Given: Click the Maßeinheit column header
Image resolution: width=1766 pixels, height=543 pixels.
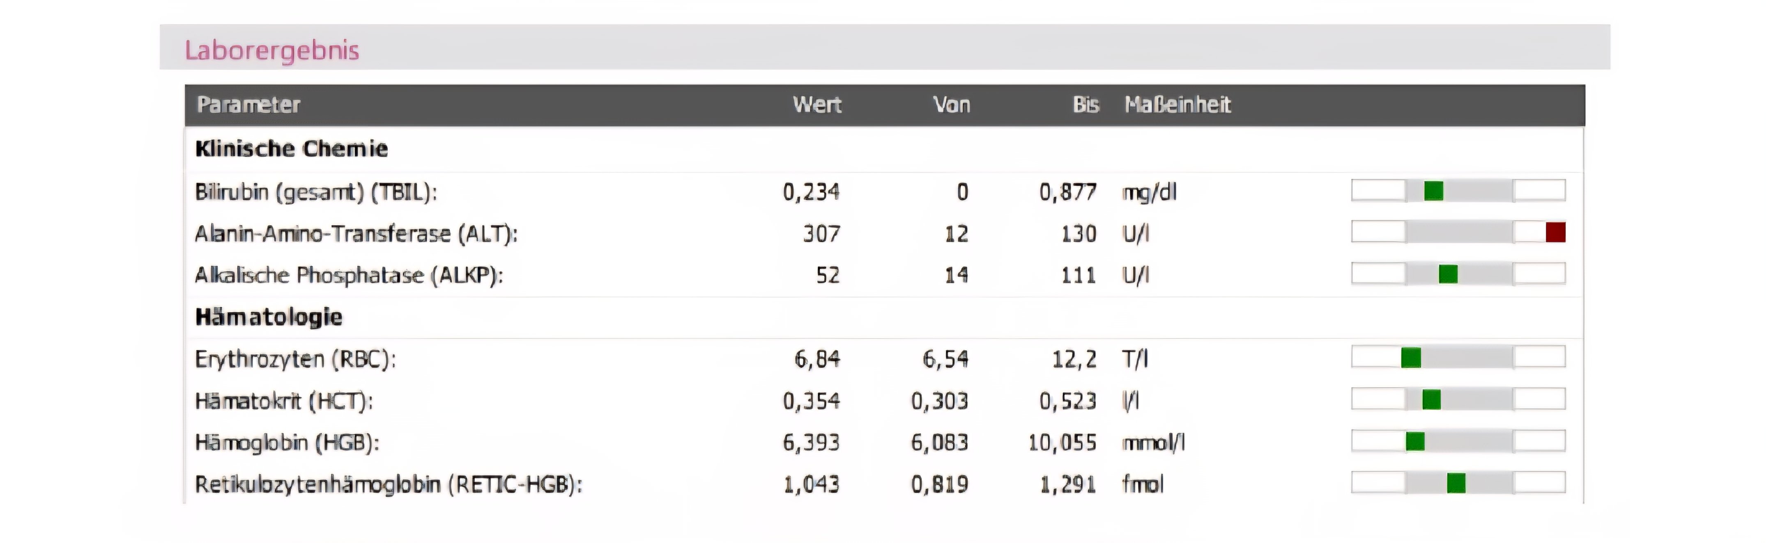Looking at the screenshot, I should tap(1177, 105).
